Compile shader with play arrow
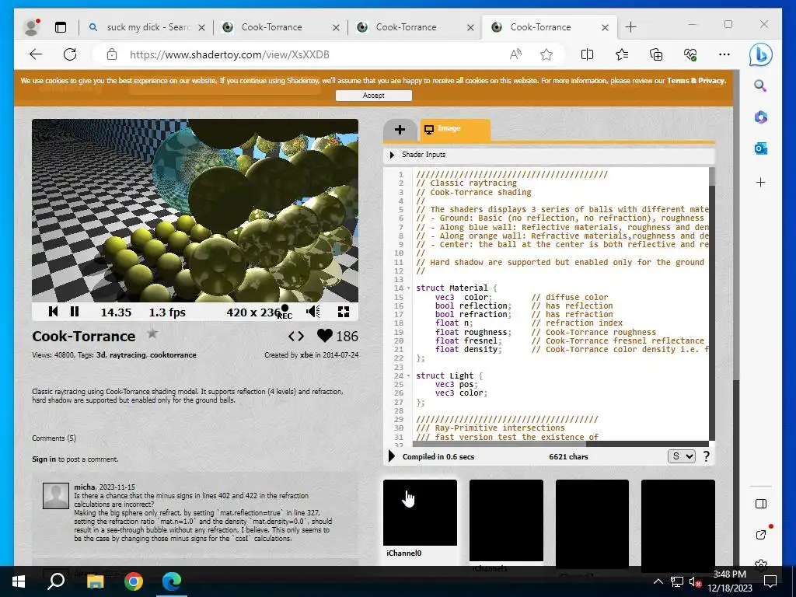The width and height of the screenshot is (796, 597). click(x=392, y=456)
